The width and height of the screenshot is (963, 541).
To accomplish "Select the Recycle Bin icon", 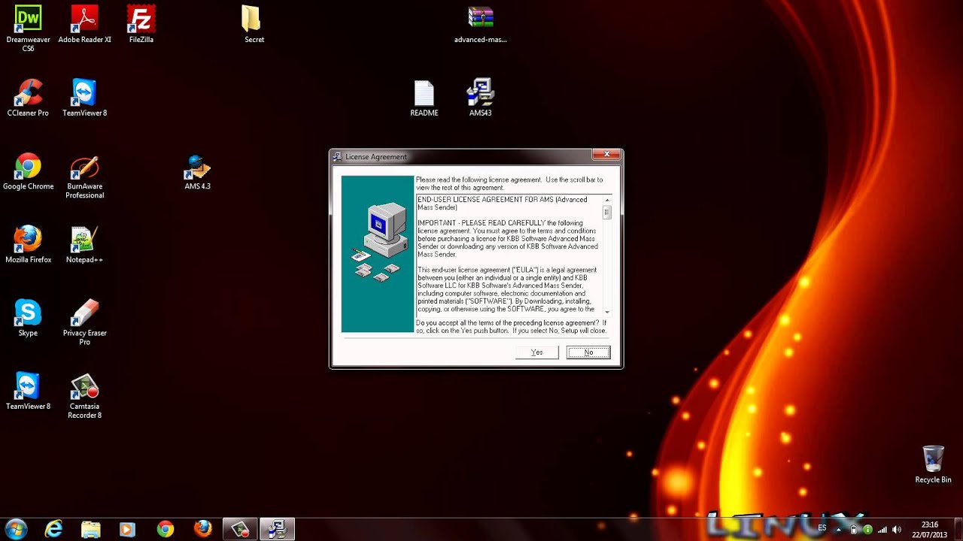I will [933, 464].
